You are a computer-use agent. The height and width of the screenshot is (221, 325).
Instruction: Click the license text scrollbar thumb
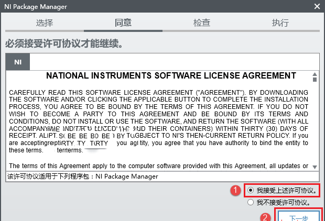(x=315, y=80)
